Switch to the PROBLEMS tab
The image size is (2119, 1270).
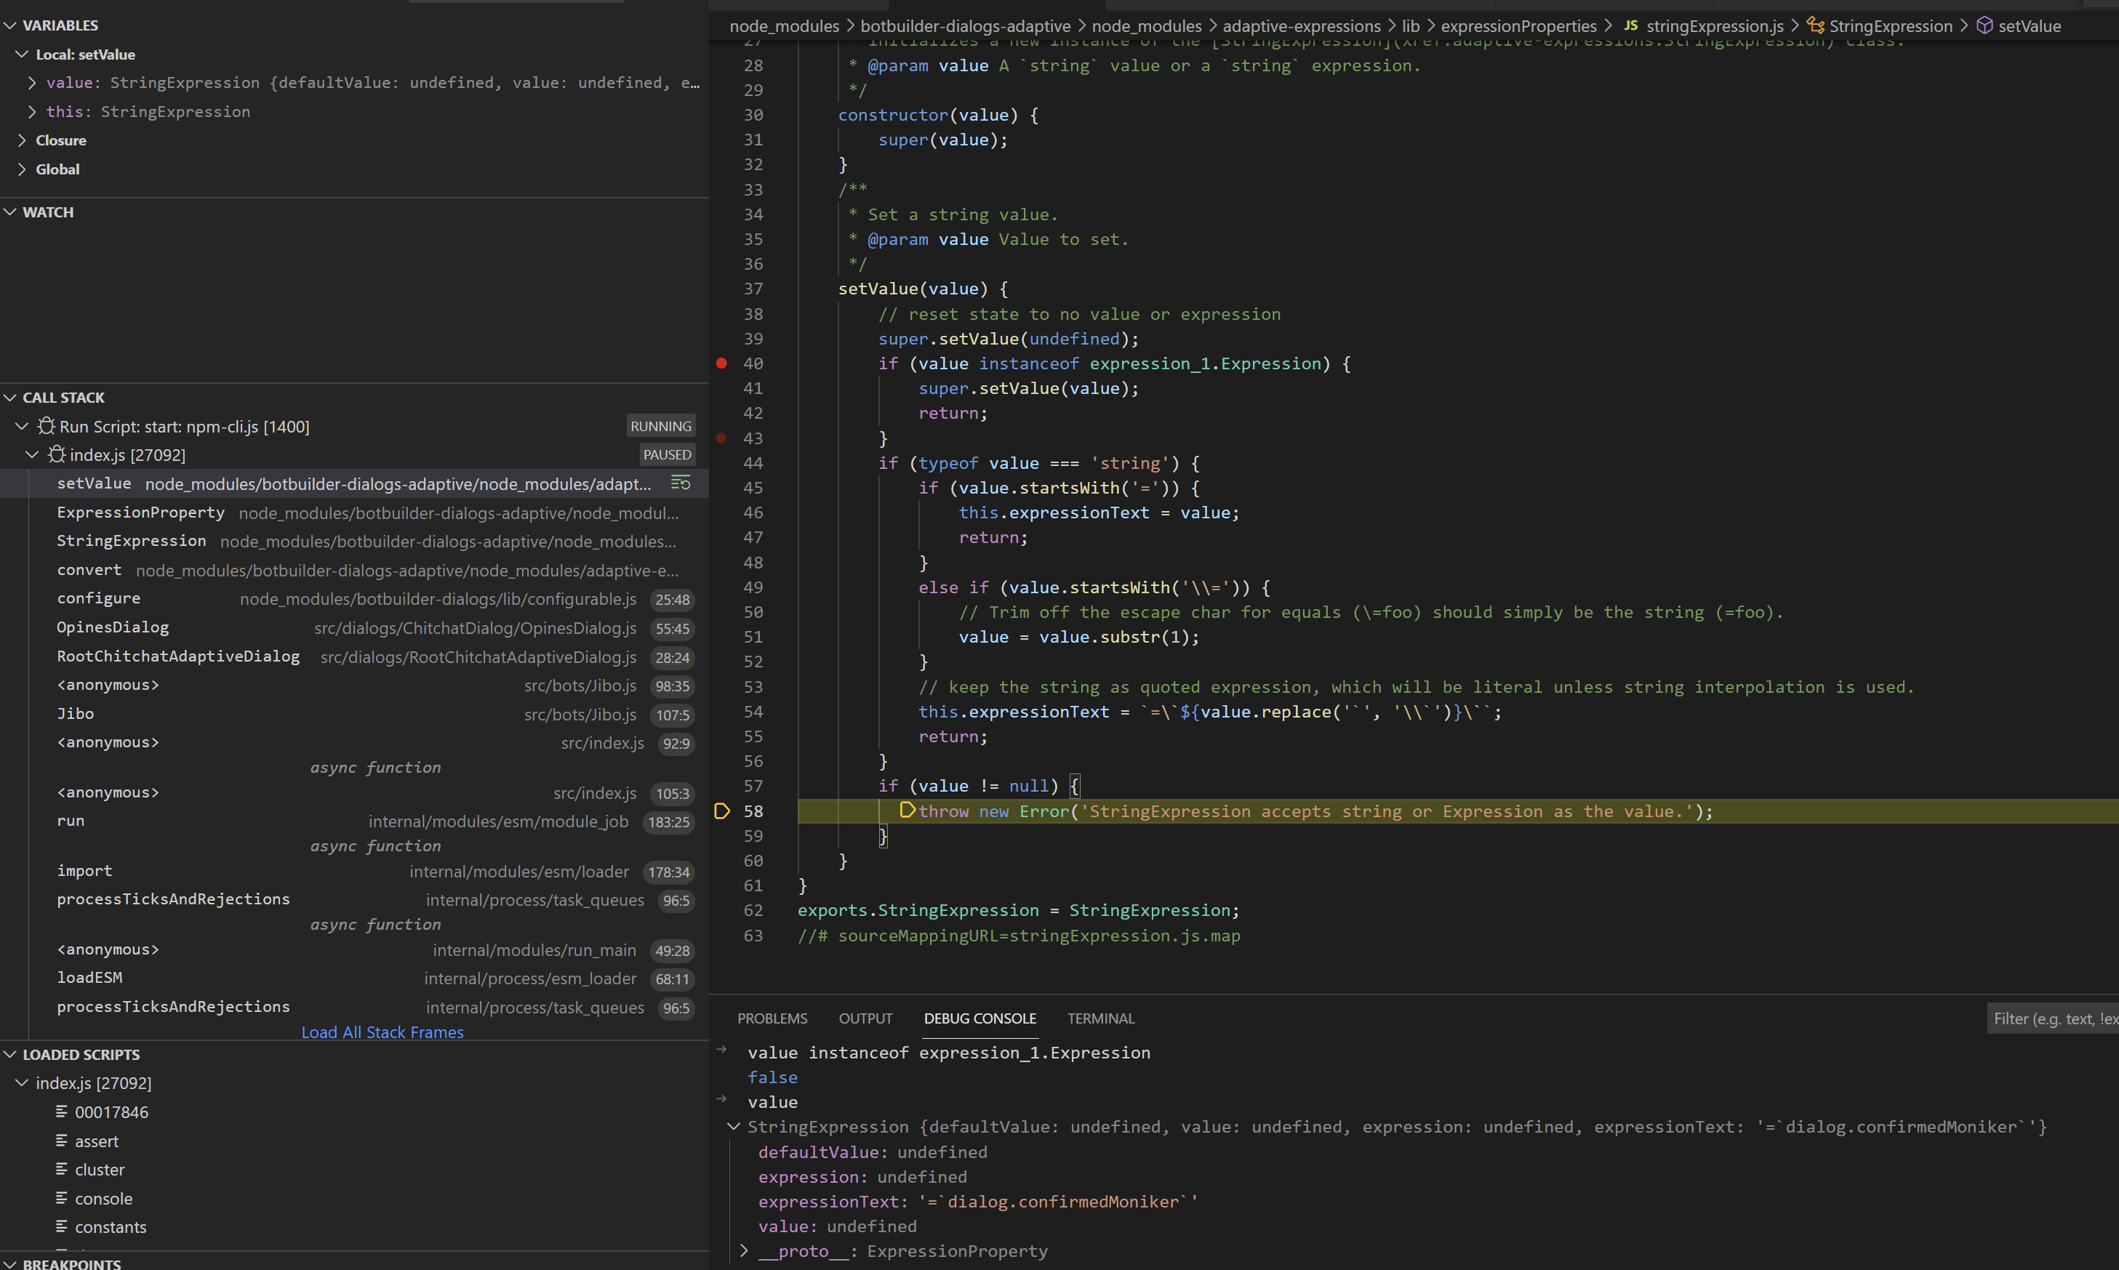772,1018
